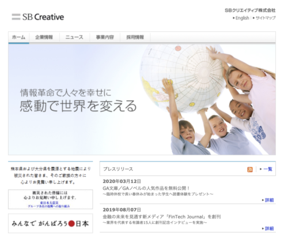Click the みんなで がんばろう 日本 banner

(51, 223)
